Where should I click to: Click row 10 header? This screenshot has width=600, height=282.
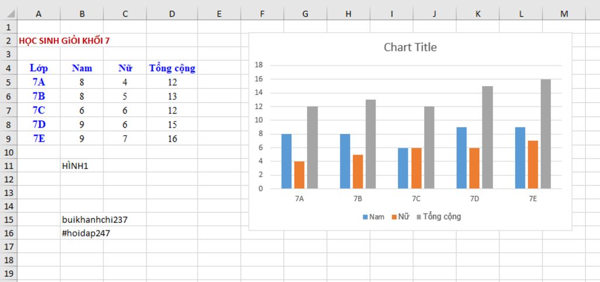coord(8,152)
